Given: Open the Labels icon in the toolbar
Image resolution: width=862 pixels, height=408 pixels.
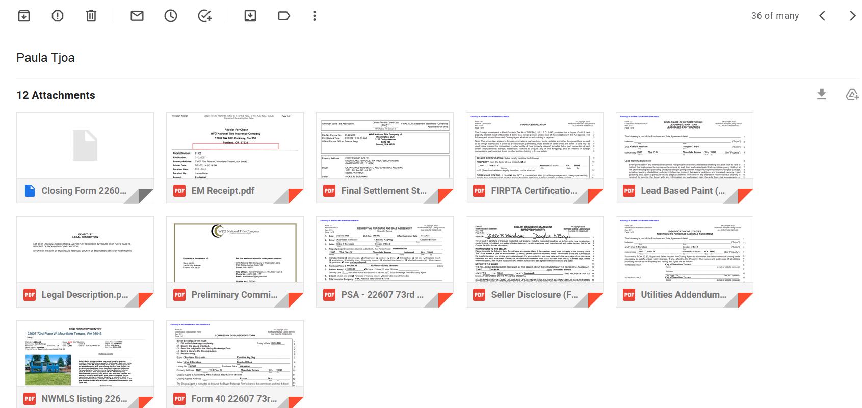Looking at the screenshot, I should coord(284,16).
